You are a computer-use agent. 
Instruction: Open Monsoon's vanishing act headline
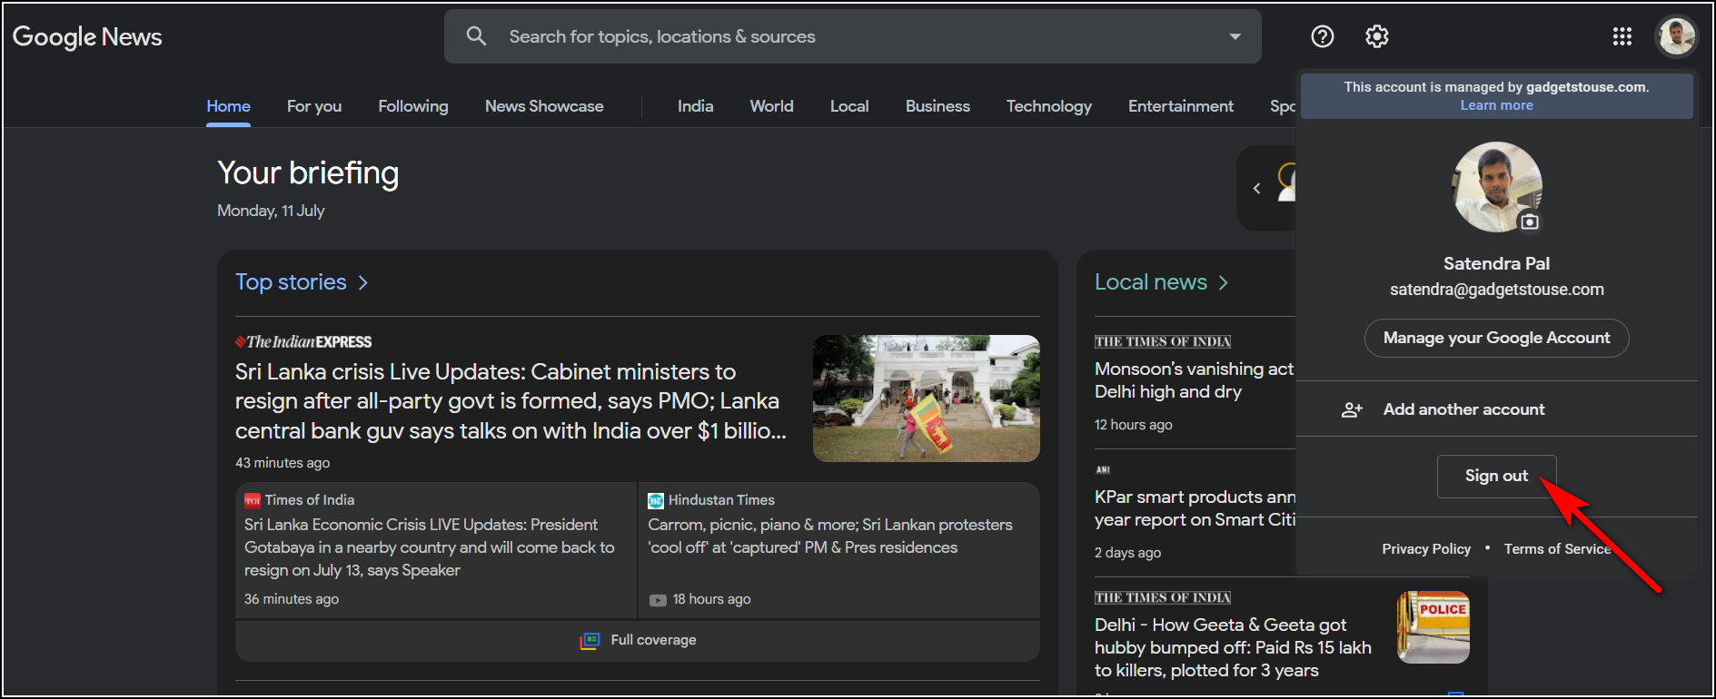click(x=1194, y=380)
